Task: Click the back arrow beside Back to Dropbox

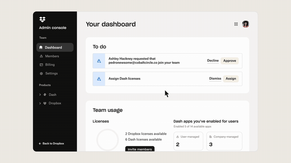Action: tap(40, 143)
